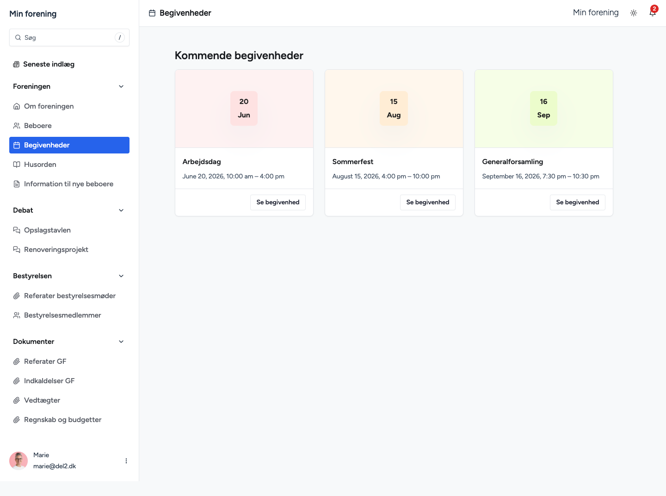Screen dimensions: 666x496
Task: Click the house icon beside Om foreningen
Action: point(17,106)
